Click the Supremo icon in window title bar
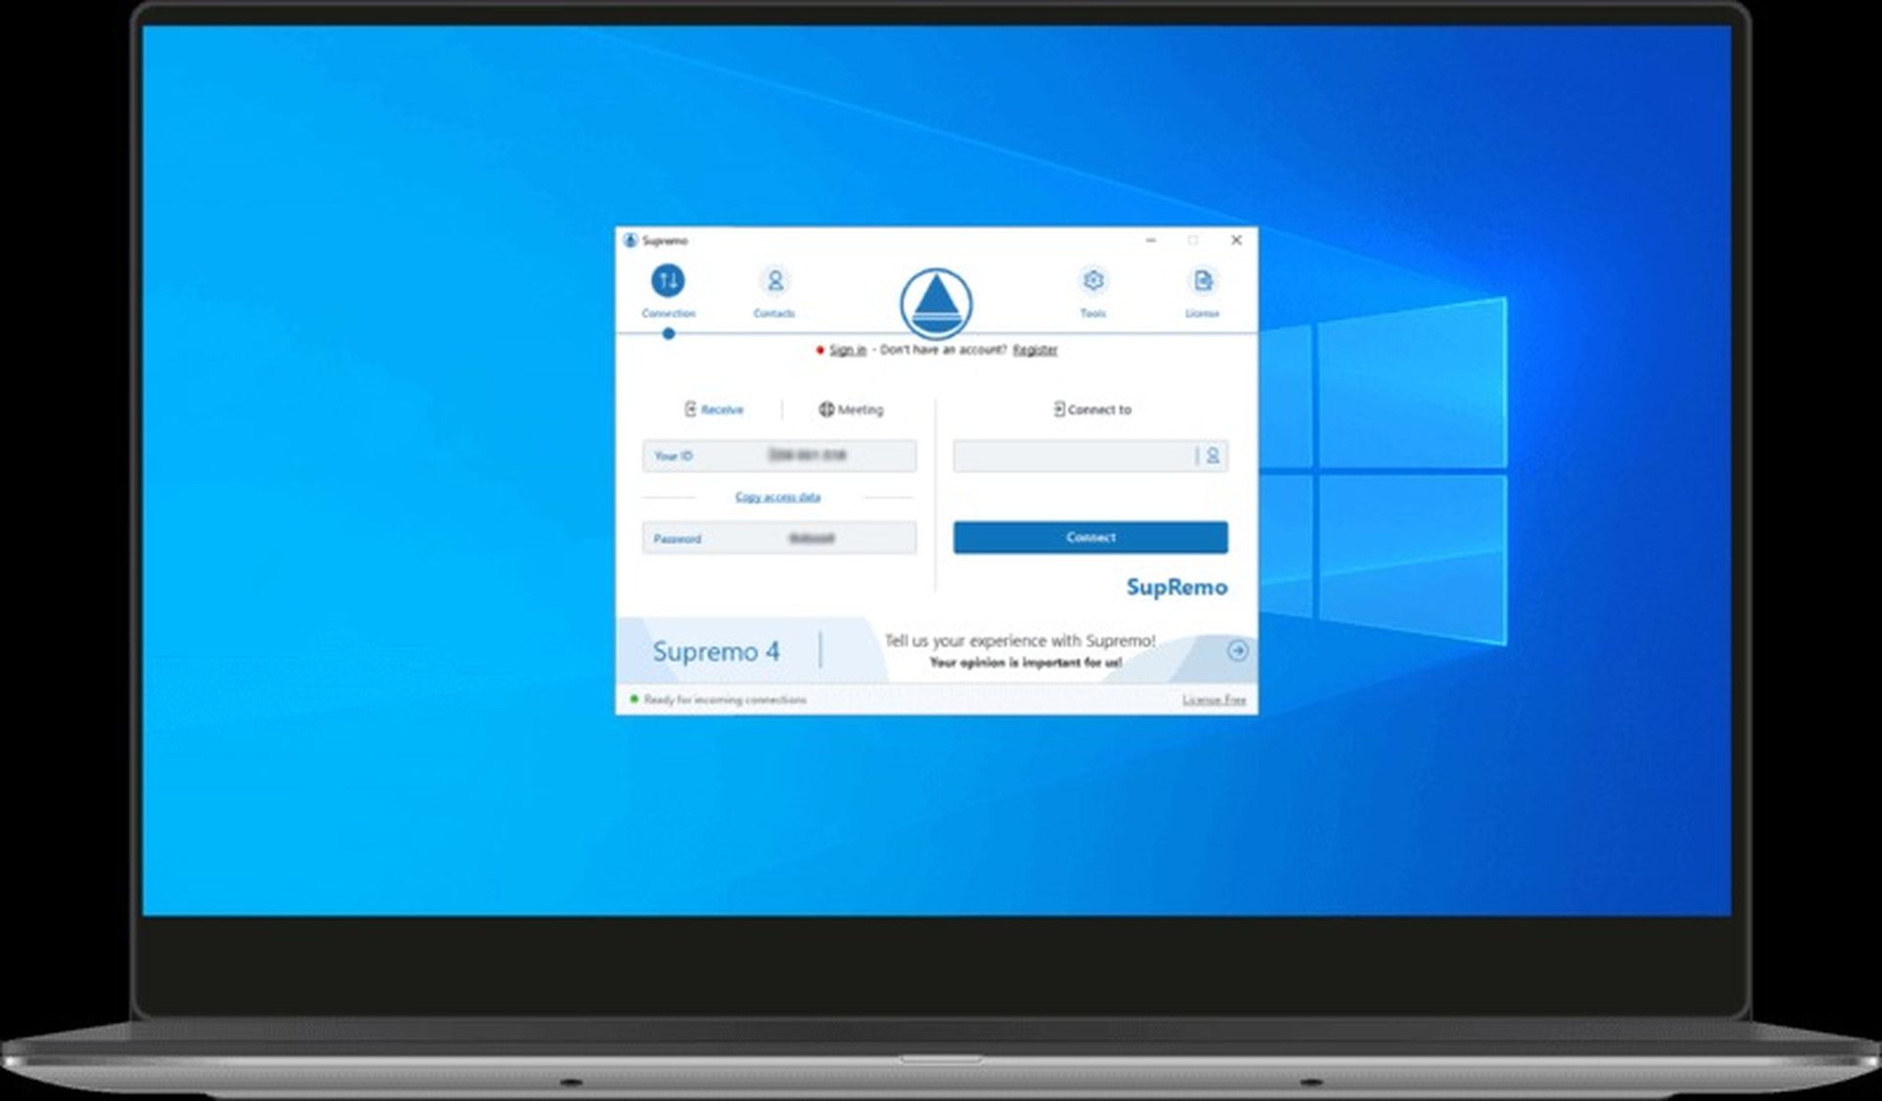Screen dimensions: 1882x1101 632,240
